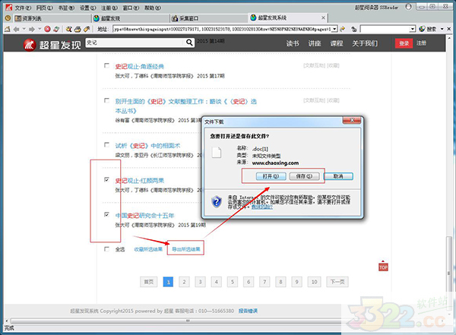This screenshot has height=335, width=456.
Task: Open the 书签 menu
Action: 66,8
